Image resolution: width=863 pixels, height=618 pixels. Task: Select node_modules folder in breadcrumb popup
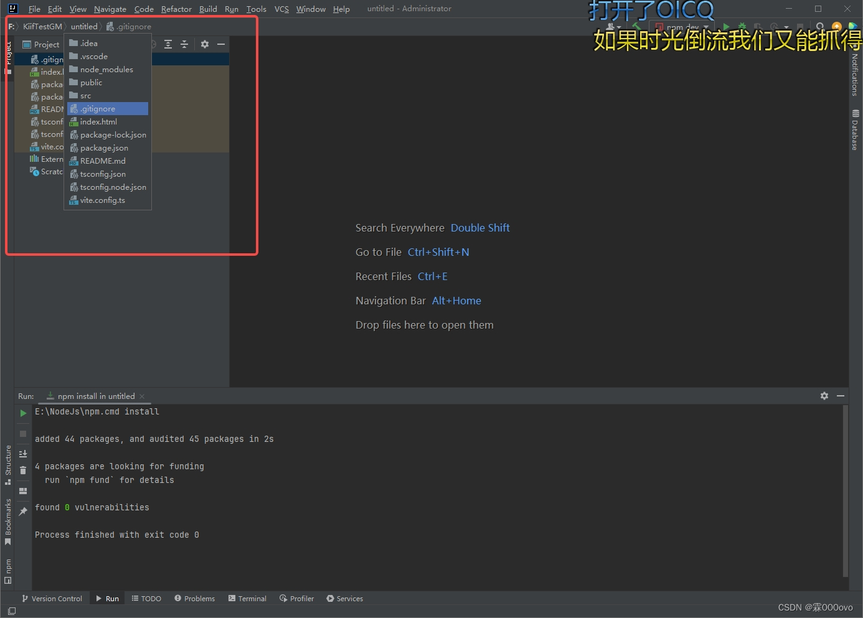pos(108,70)
